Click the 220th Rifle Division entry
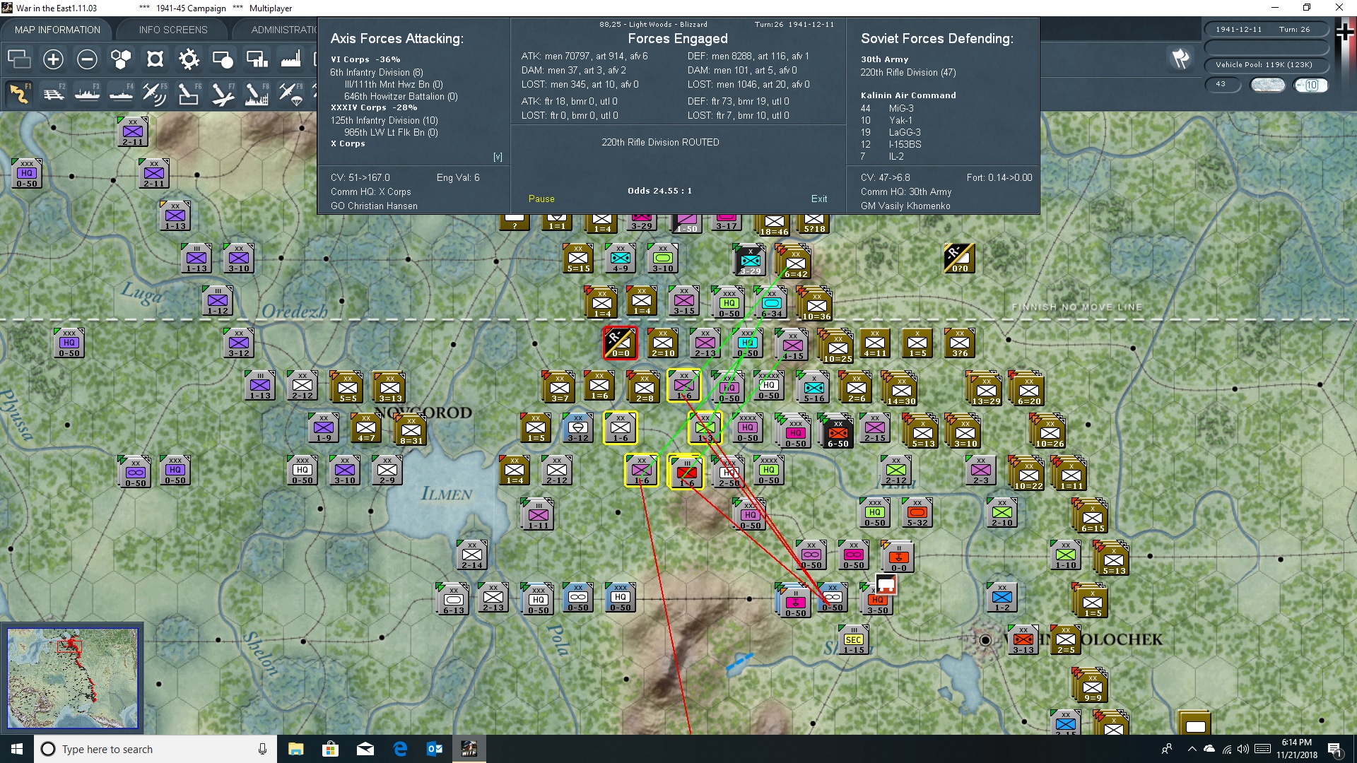Screen dimensions: 1357x763 (908, 72)
